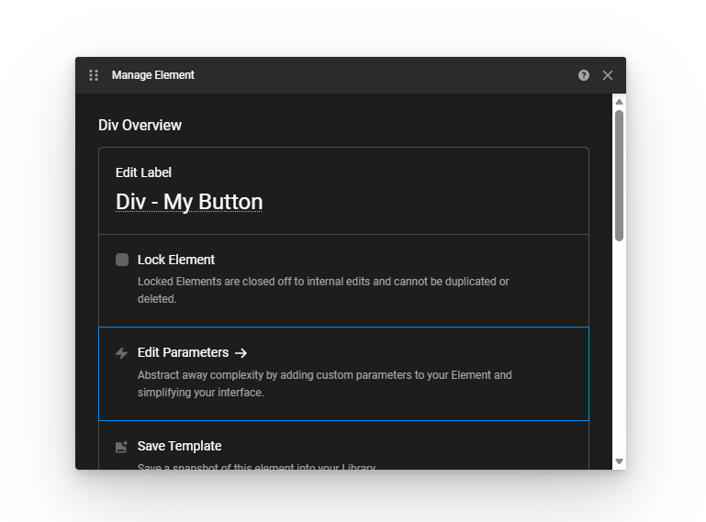
Task: Enable the Lock Element checkbox
Action: click(122, 260)
